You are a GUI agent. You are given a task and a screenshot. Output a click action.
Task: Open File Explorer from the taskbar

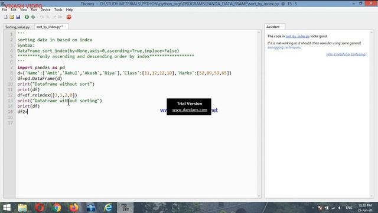(x=22, y=208)
